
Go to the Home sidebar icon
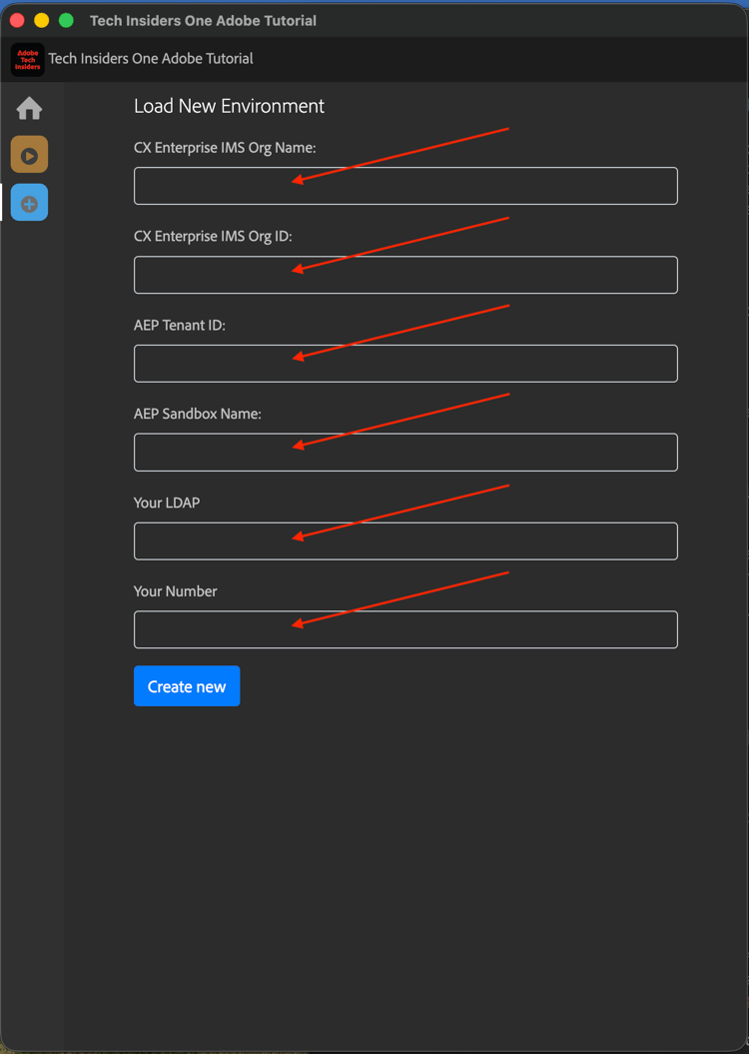(29, 108)
